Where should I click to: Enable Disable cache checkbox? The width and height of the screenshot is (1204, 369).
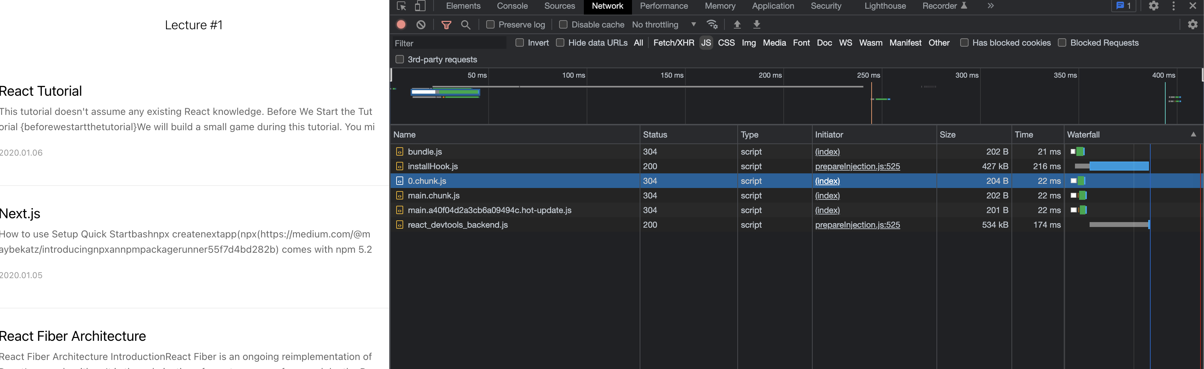coord(563,25)
